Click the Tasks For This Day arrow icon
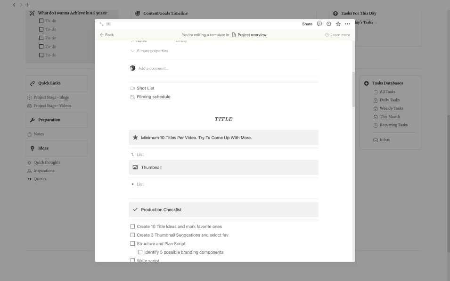450x281 pixels. (x=335, y=13)
